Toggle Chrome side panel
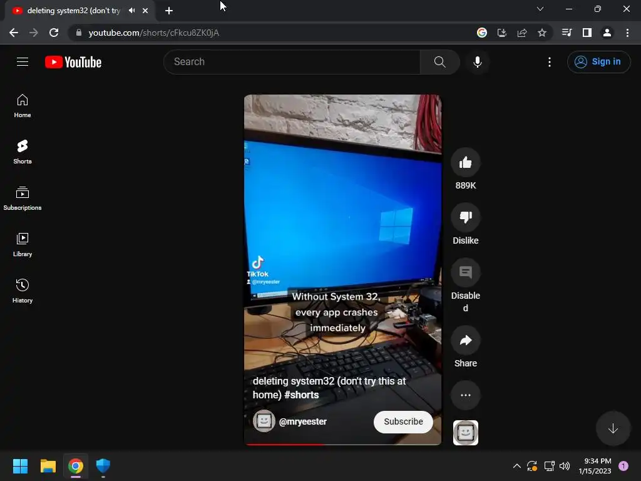The image size is (641, 481). (587, 33)
